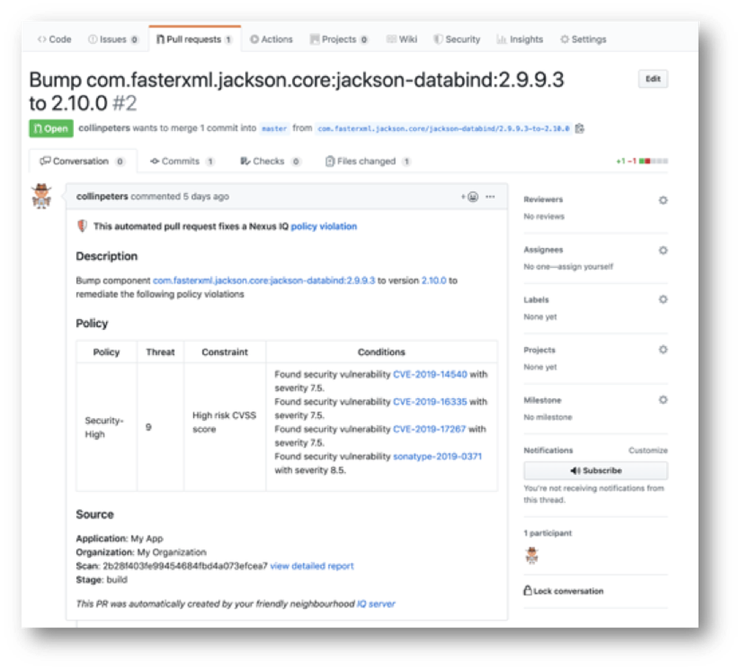Click the Threat value 9 cell
Image resolution: width=739 pixels, height=668 pixels.
(x=160, y=428)
